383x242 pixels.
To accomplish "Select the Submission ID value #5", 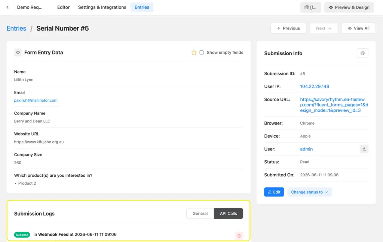I will [x=302, y=73].
